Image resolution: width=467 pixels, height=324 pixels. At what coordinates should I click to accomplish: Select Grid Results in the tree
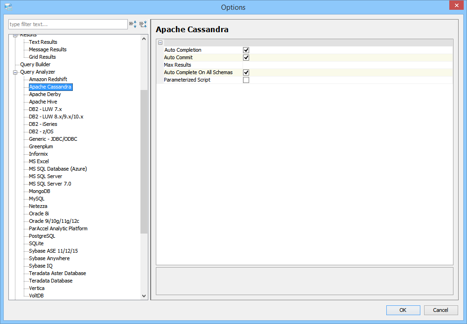(x=42, y=57)
